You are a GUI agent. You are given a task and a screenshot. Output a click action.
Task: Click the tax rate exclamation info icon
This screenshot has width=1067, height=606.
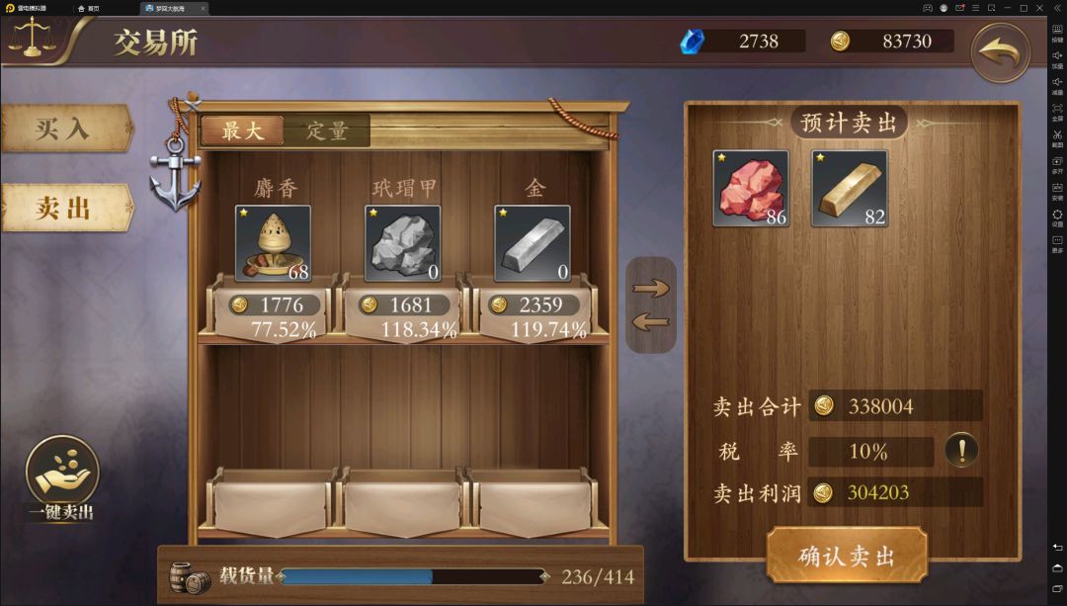pyautogui.click(x=961, y=450)
